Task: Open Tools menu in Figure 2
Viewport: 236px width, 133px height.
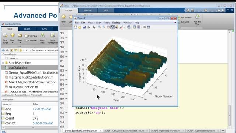Action: pos(107,23)
